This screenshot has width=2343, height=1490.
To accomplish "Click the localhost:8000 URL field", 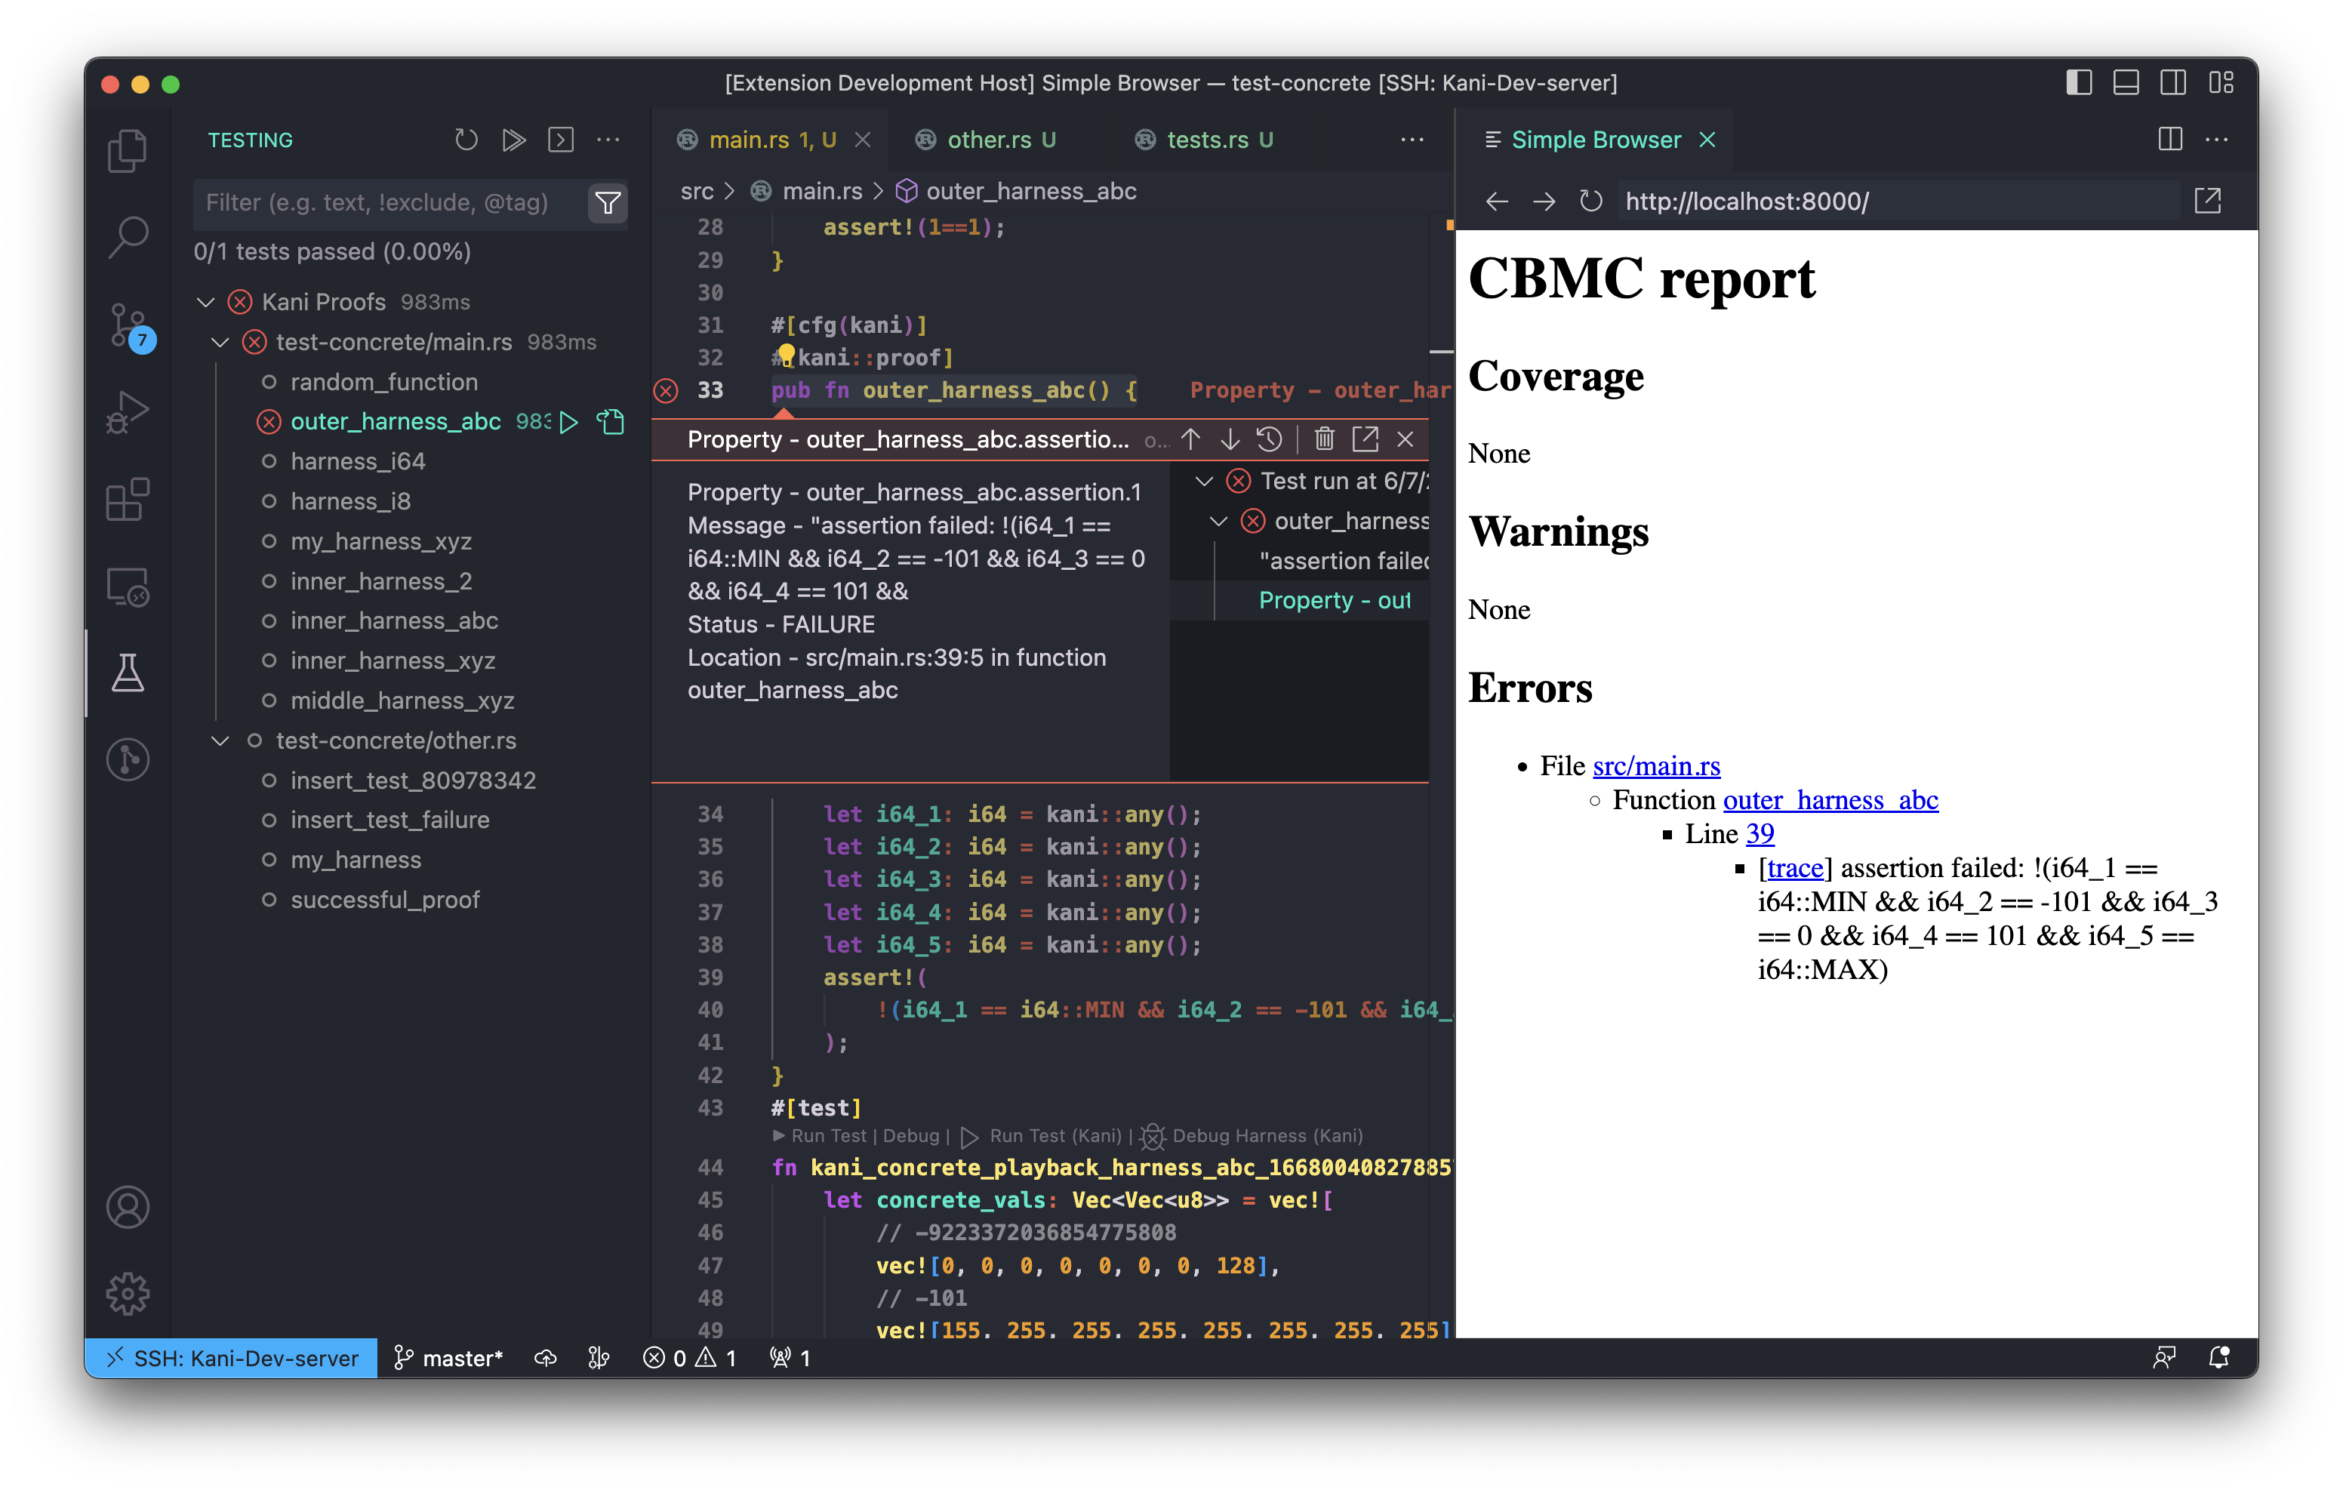I will 1899,202.
